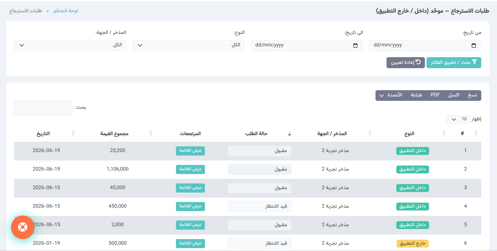Sort by النوع column sort arrows
The height and width of the screenshot is (251, 497).
click(444, 134)
